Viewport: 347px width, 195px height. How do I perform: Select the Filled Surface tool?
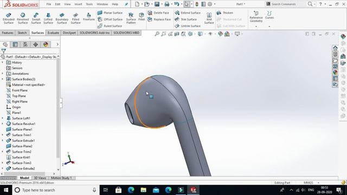(x=75, y=18)
